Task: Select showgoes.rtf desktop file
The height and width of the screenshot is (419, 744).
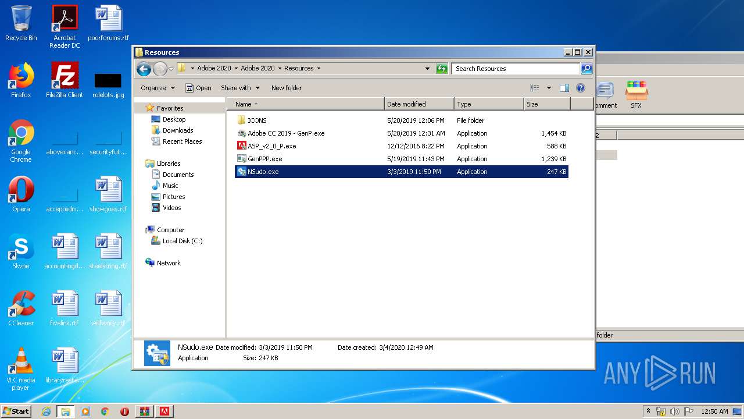Action: (x=108, y=194)
